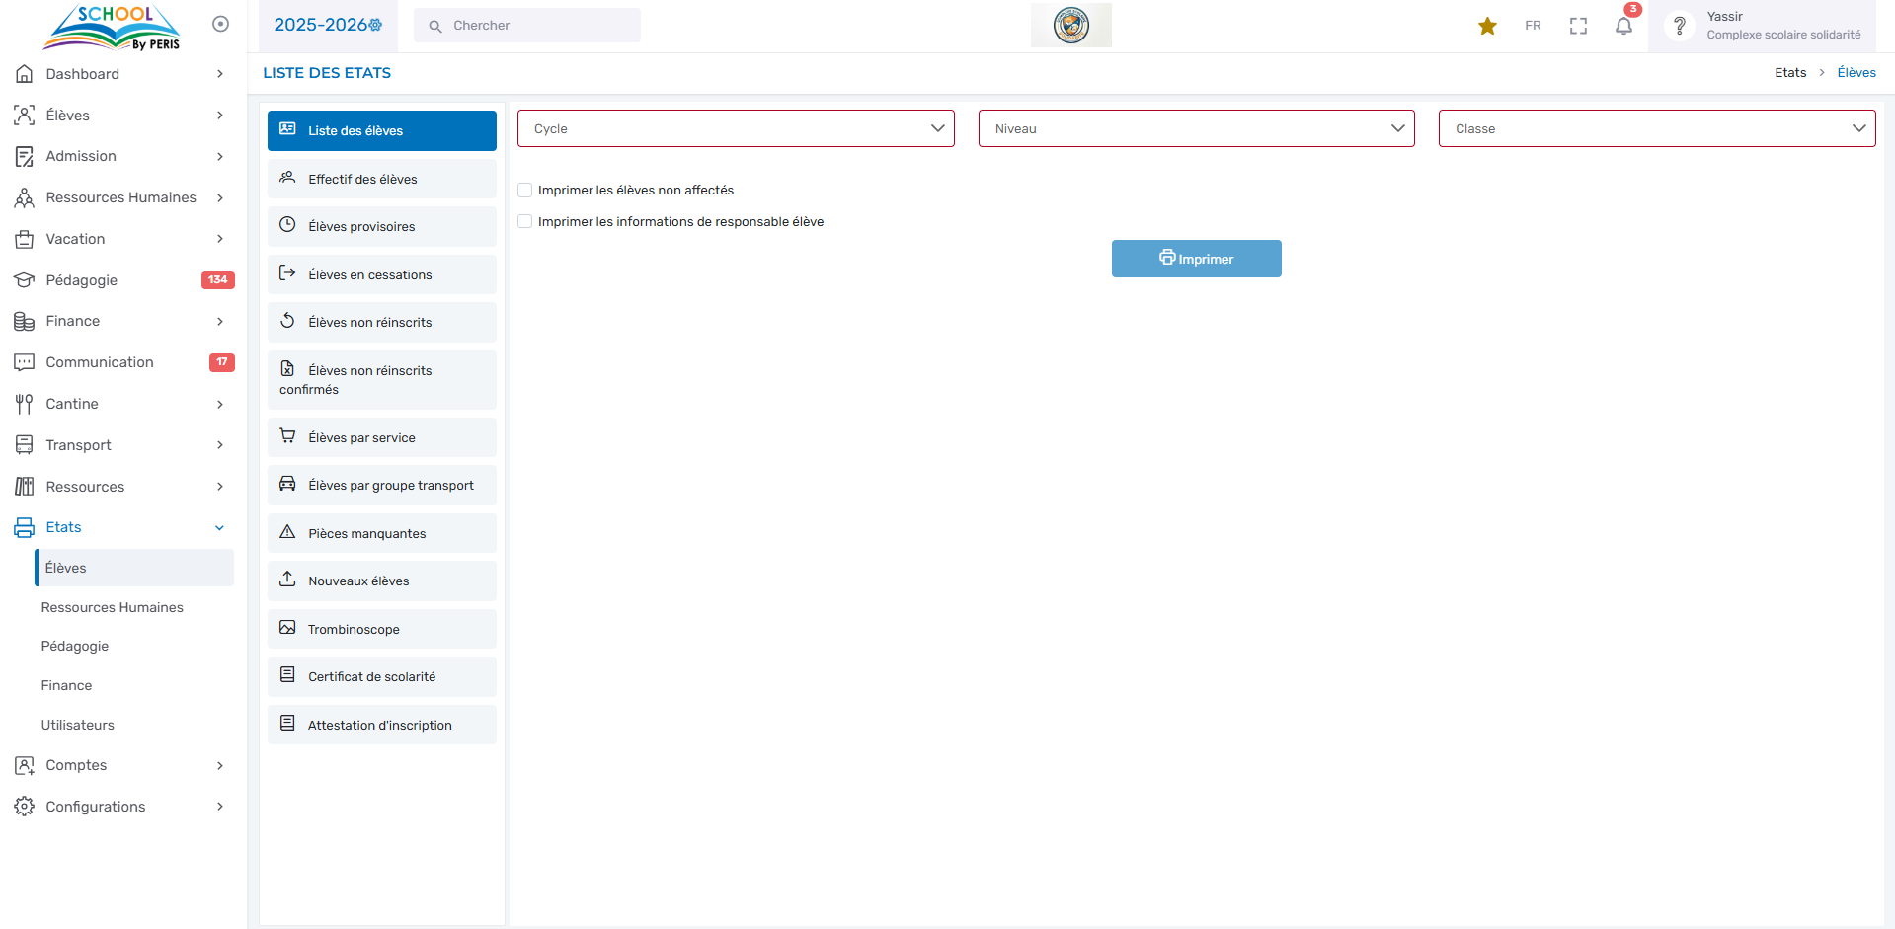
Task: Click the help question mark icon
Action: 1679,26
